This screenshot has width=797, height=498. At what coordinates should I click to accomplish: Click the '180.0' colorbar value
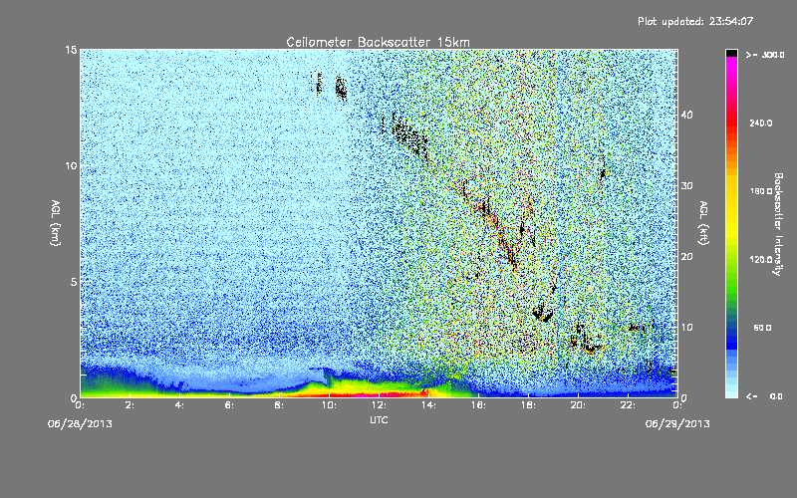(x=761, y=191)
